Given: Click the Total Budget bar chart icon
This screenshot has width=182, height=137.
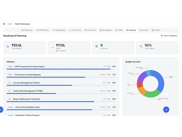Looking at the screenshot, I should (8, 46).
